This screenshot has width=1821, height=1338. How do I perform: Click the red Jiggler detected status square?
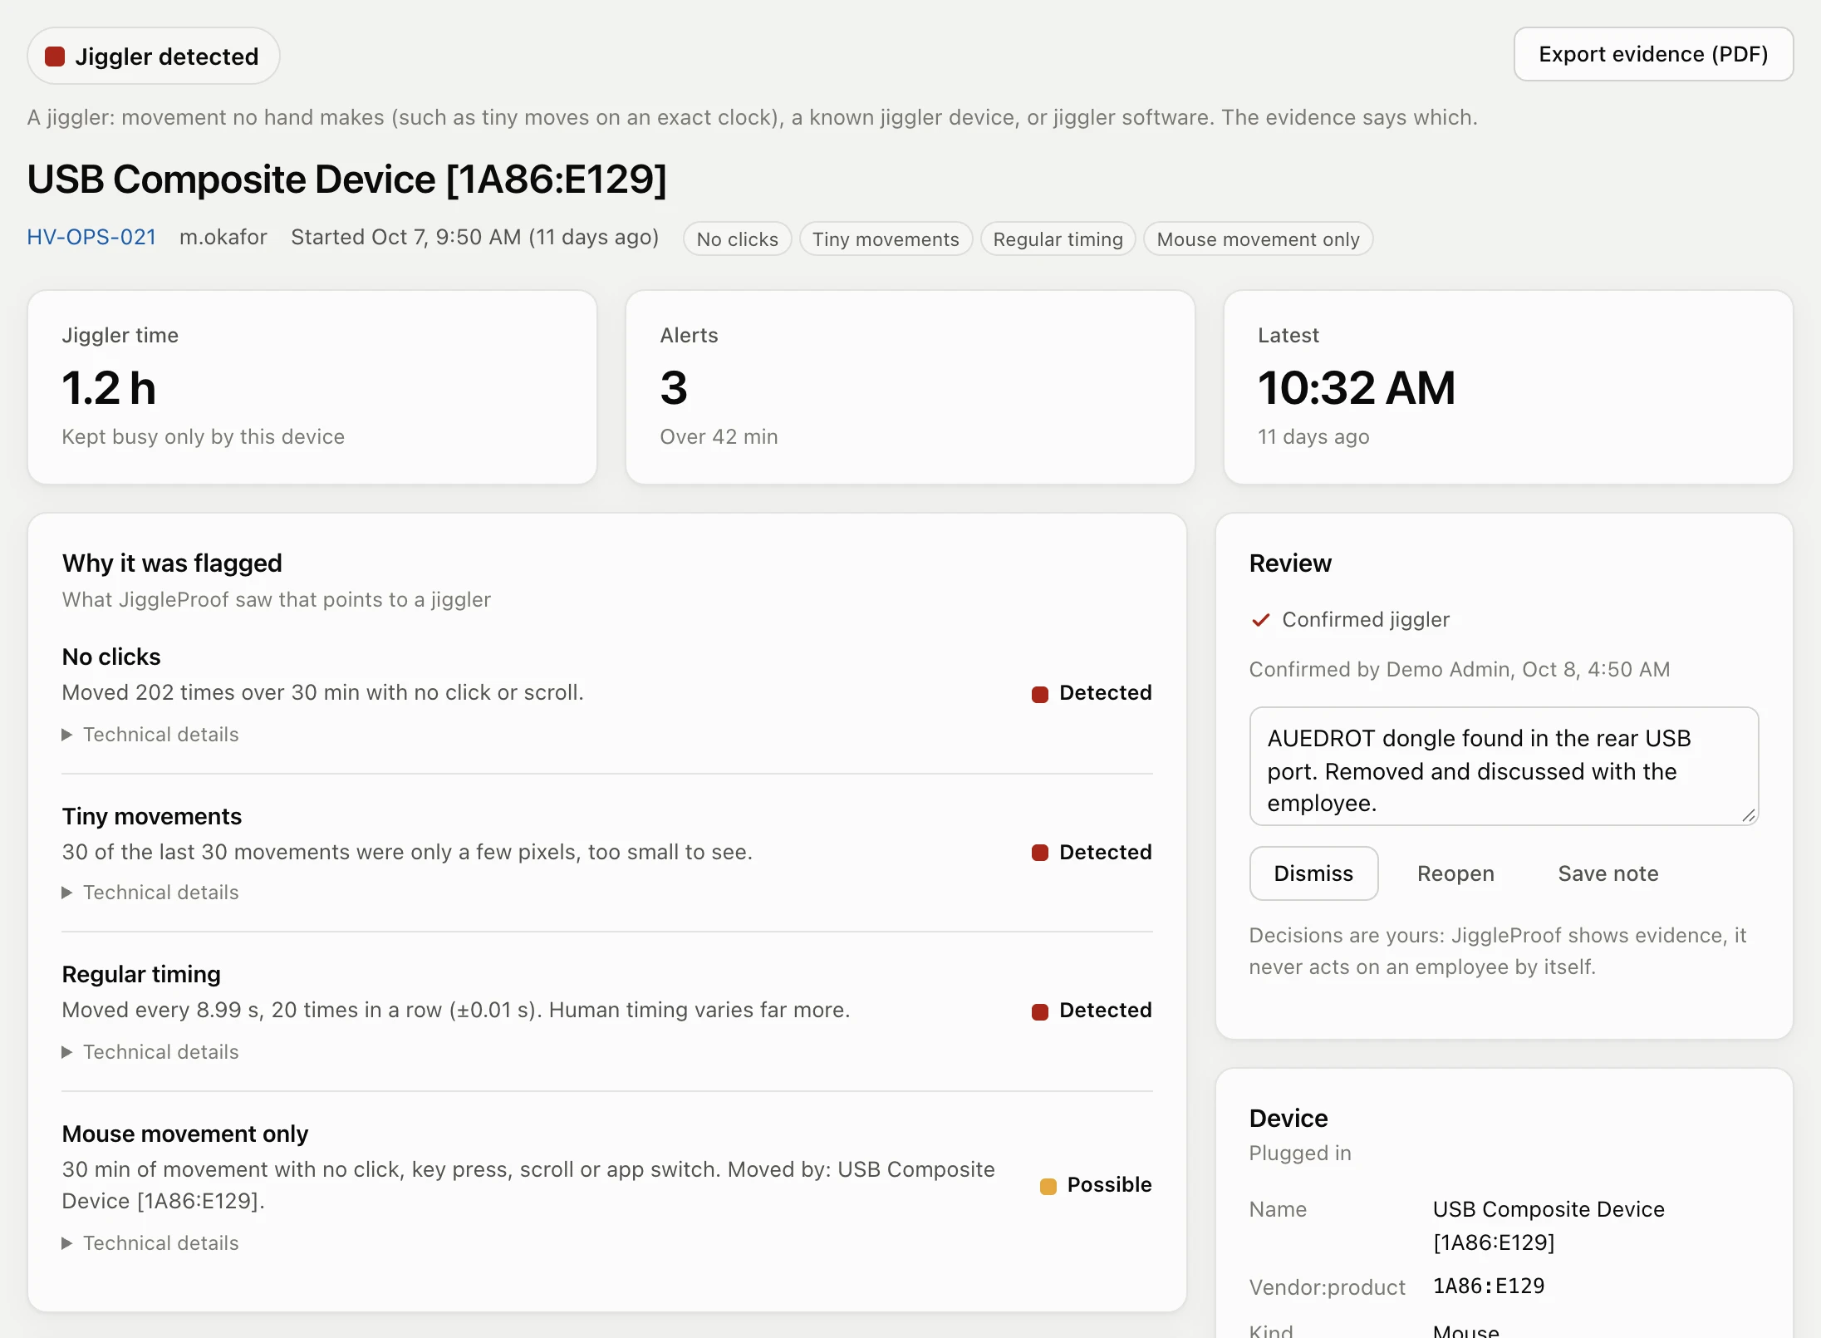tap(55, 57)
